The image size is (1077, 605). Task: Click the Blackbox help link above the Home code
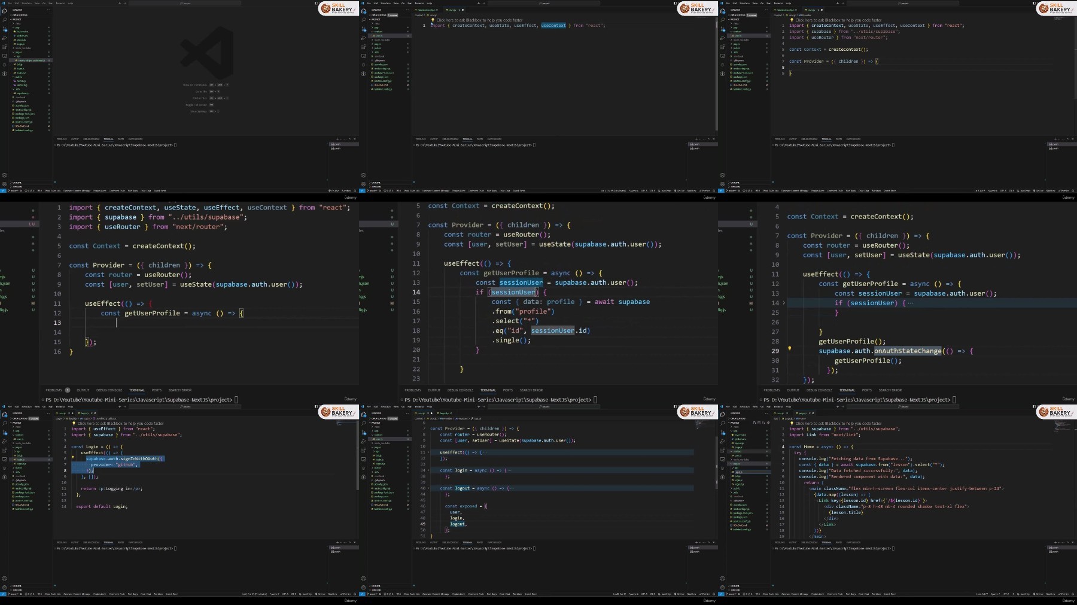click(838, 423)
